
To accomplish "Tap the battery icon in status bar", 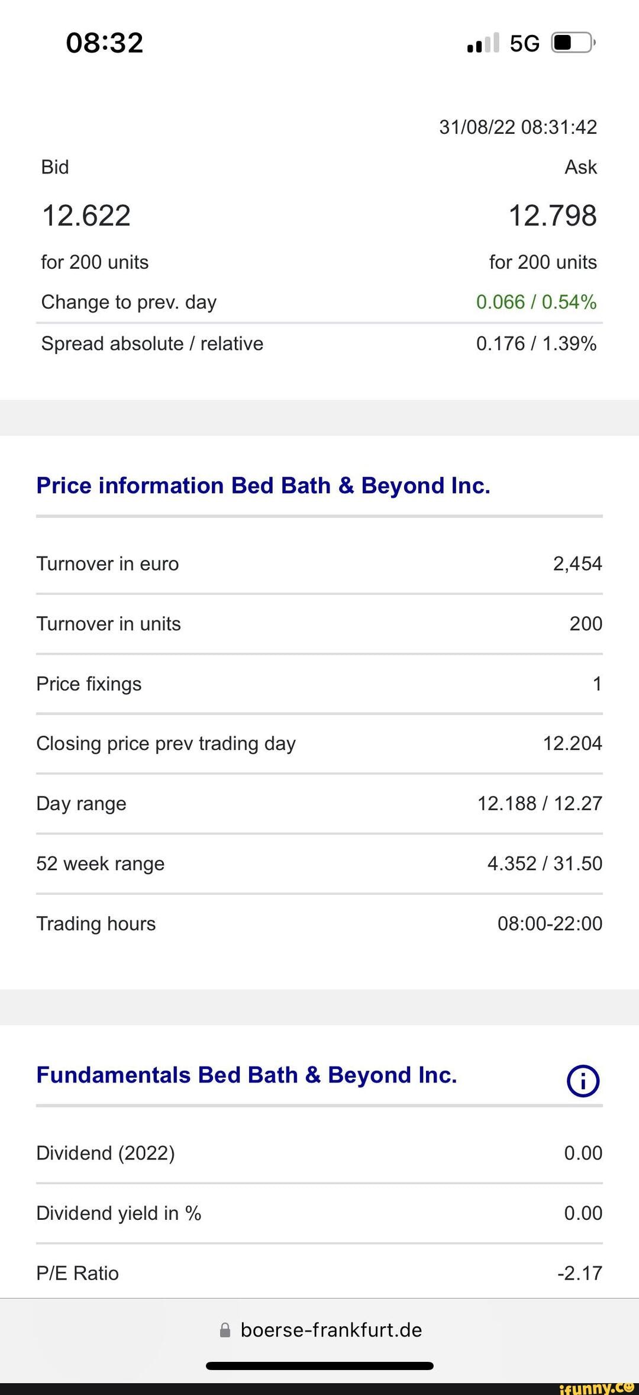I will (x=573, y=43).
